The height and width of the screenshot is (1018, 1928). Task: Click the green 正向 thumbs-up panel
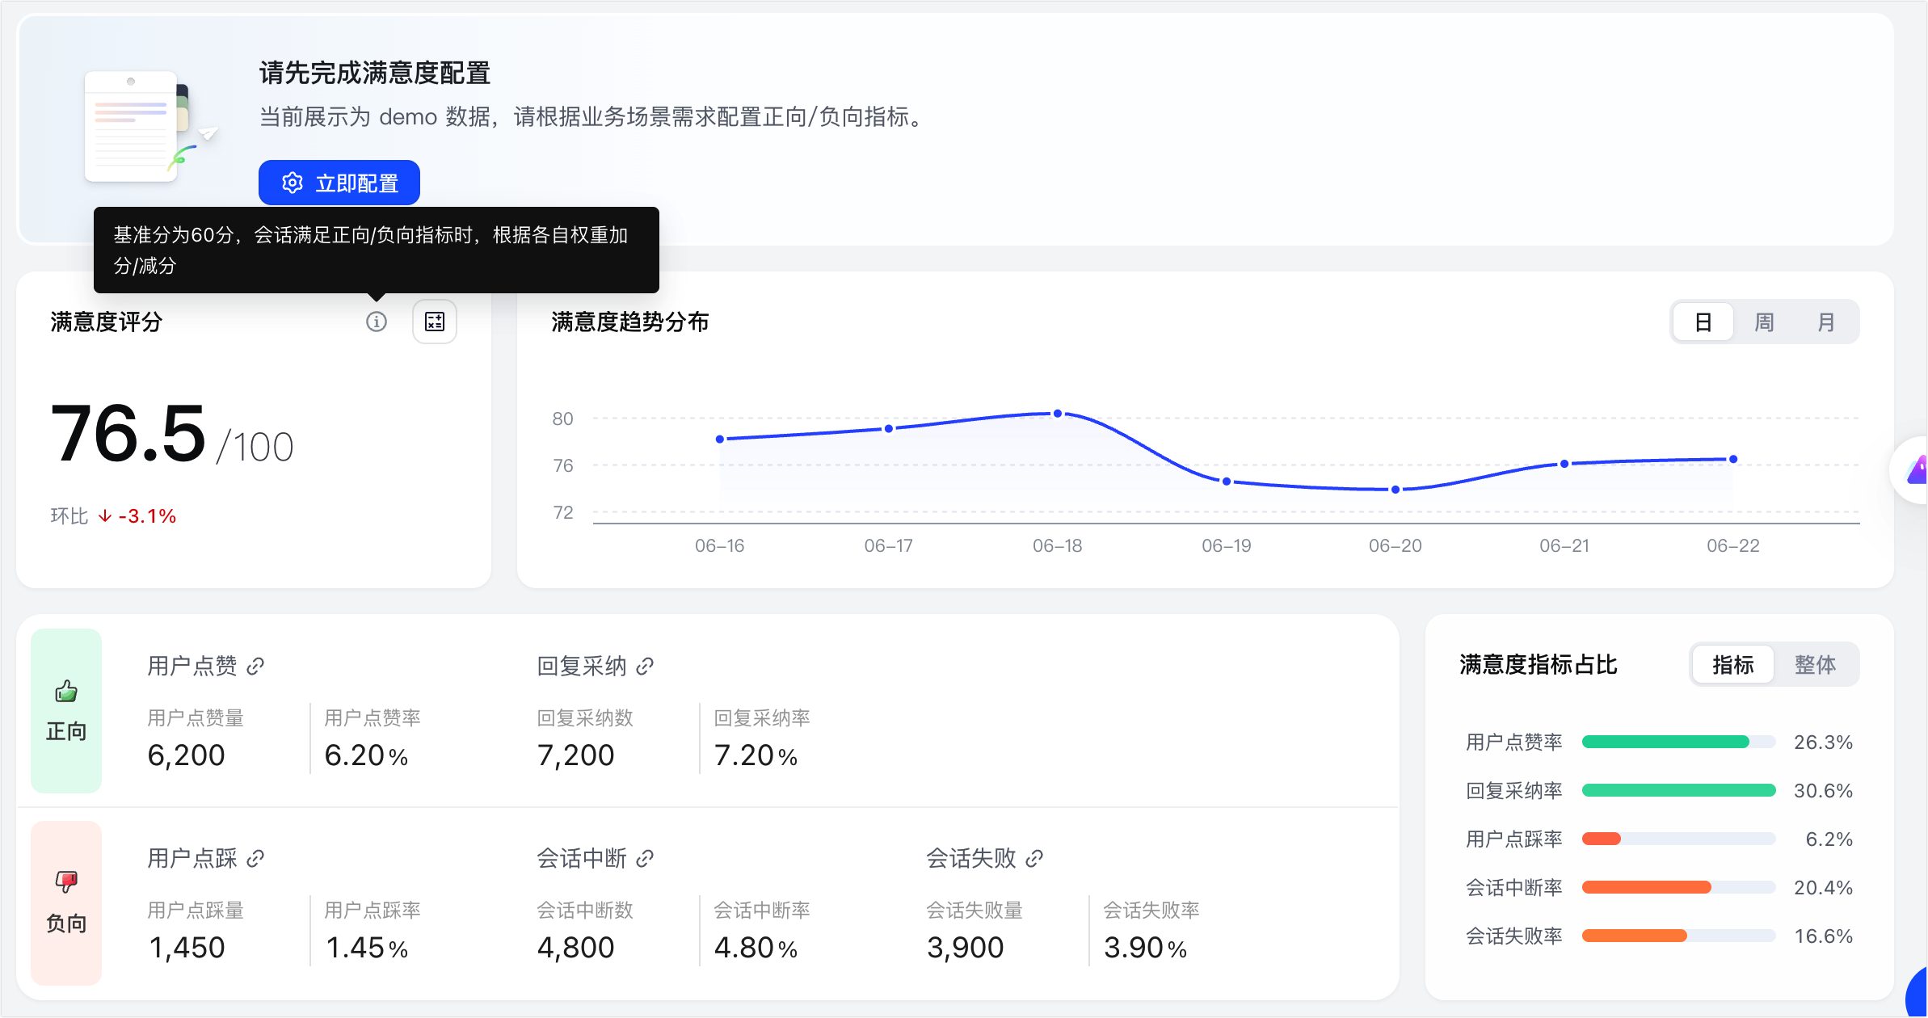[66, 710]
